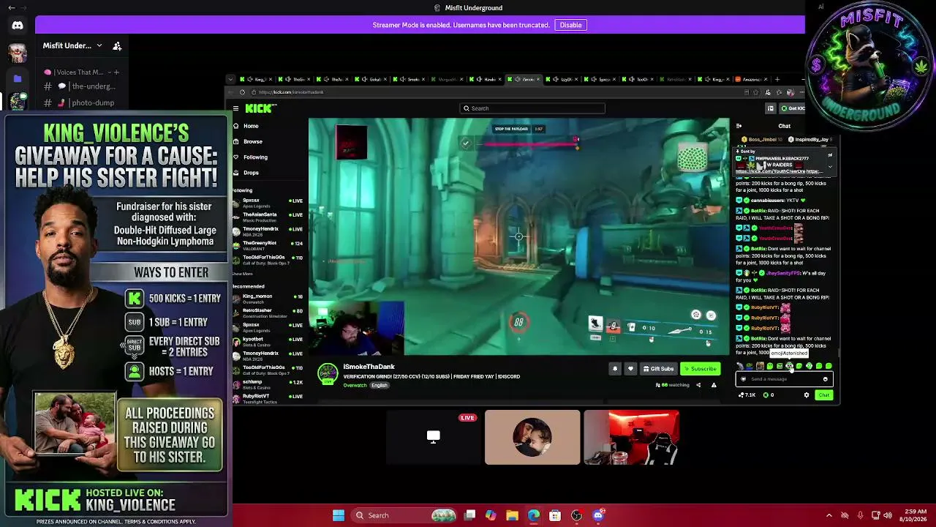Click the Get Kick button
The height and width of the screenshot is (527, 936).
click(793, 108)
